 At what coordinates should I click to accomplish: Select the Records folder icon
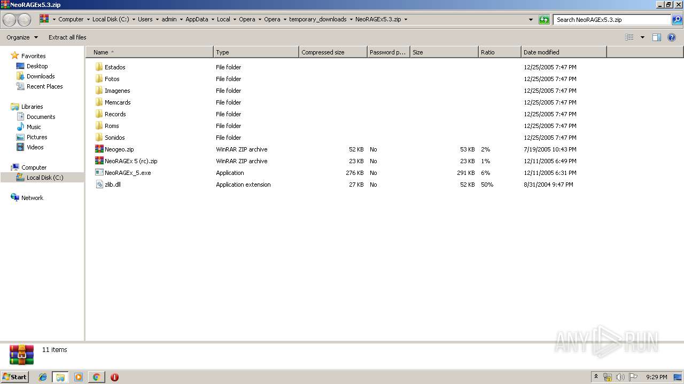[99, 114]
